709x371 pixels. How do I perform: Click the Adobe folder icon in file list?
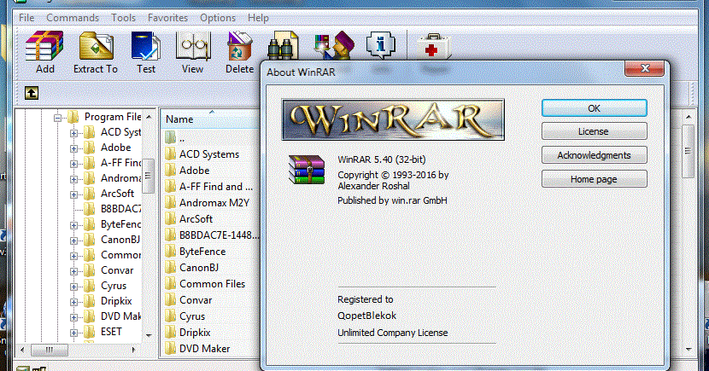pyautogui.click(x=170, y=171)
